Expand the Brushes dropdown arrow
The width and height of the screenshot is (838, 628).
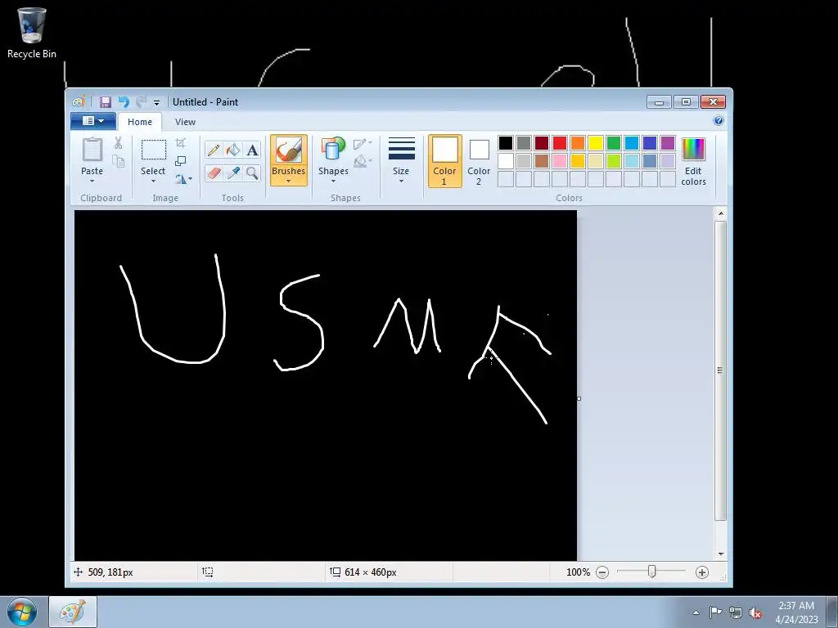point(289,182)
